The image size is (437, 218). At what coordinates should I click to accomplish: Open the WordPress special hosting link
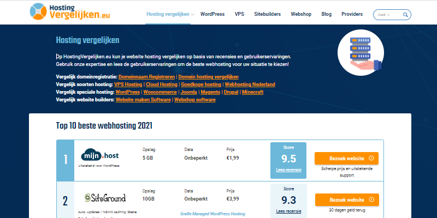tap(128, 92)
